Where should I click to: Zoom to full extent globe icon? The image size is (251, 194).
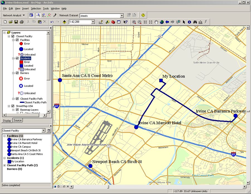point(162,22)
